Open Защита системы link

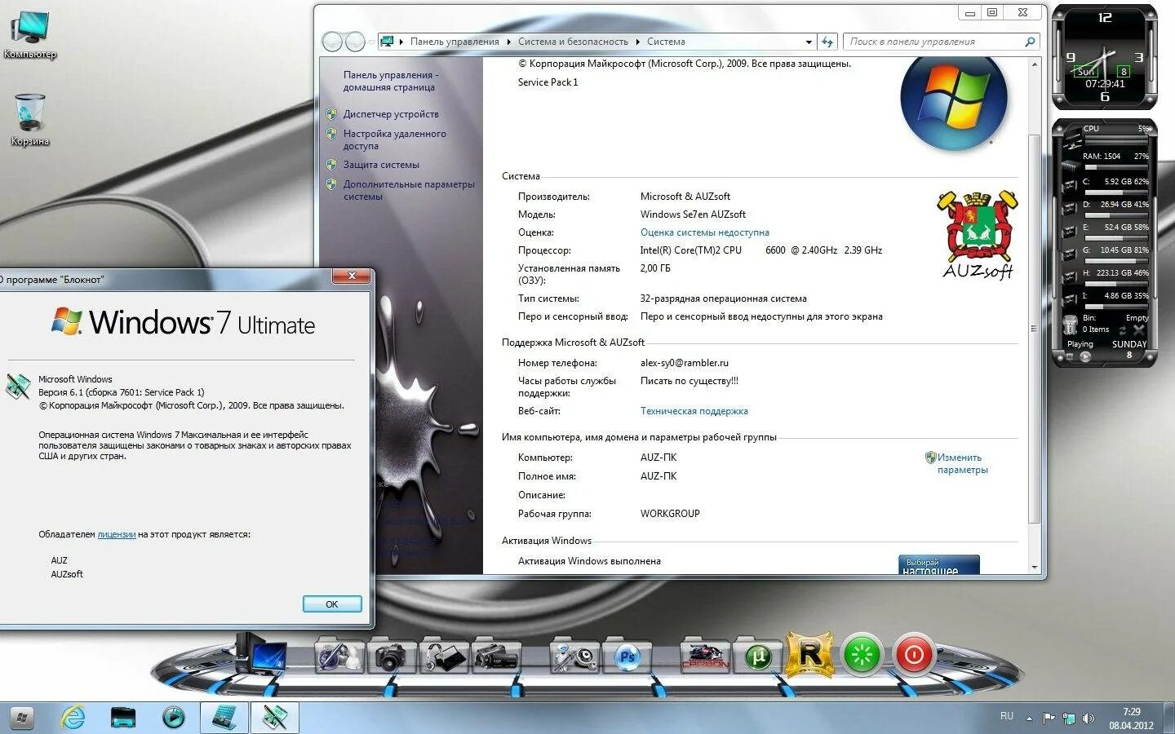click(381, 165)
